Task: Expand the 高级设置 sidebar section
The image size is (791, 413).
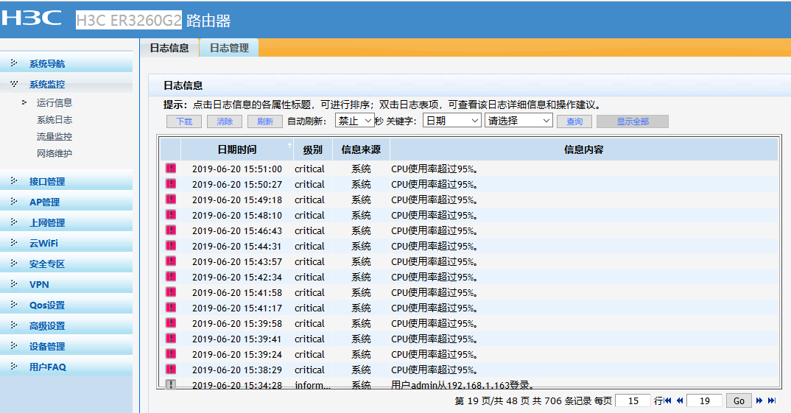Action: pyautogui.click(x=47, y=325)
